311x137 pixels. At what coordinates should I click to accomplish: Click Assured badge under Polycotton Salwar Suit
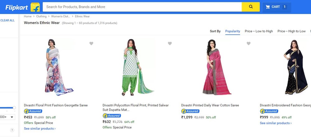pyautogui.click(x=112, y=116)
